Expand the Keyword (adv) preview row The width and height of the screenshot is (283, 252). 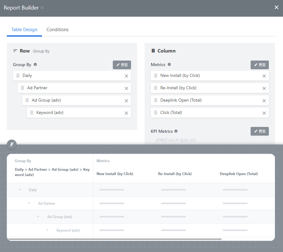(47, 230)
